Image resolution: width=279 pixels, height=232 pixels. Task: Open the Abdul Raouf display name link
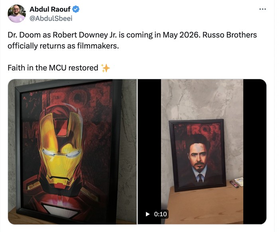coord(50,9)
